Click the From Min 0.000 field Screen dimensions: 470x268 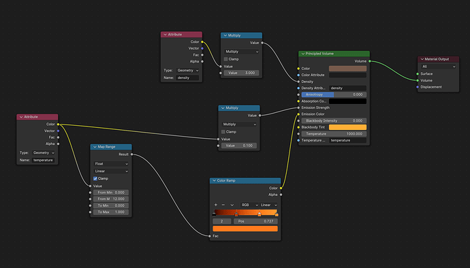point(111,192)
